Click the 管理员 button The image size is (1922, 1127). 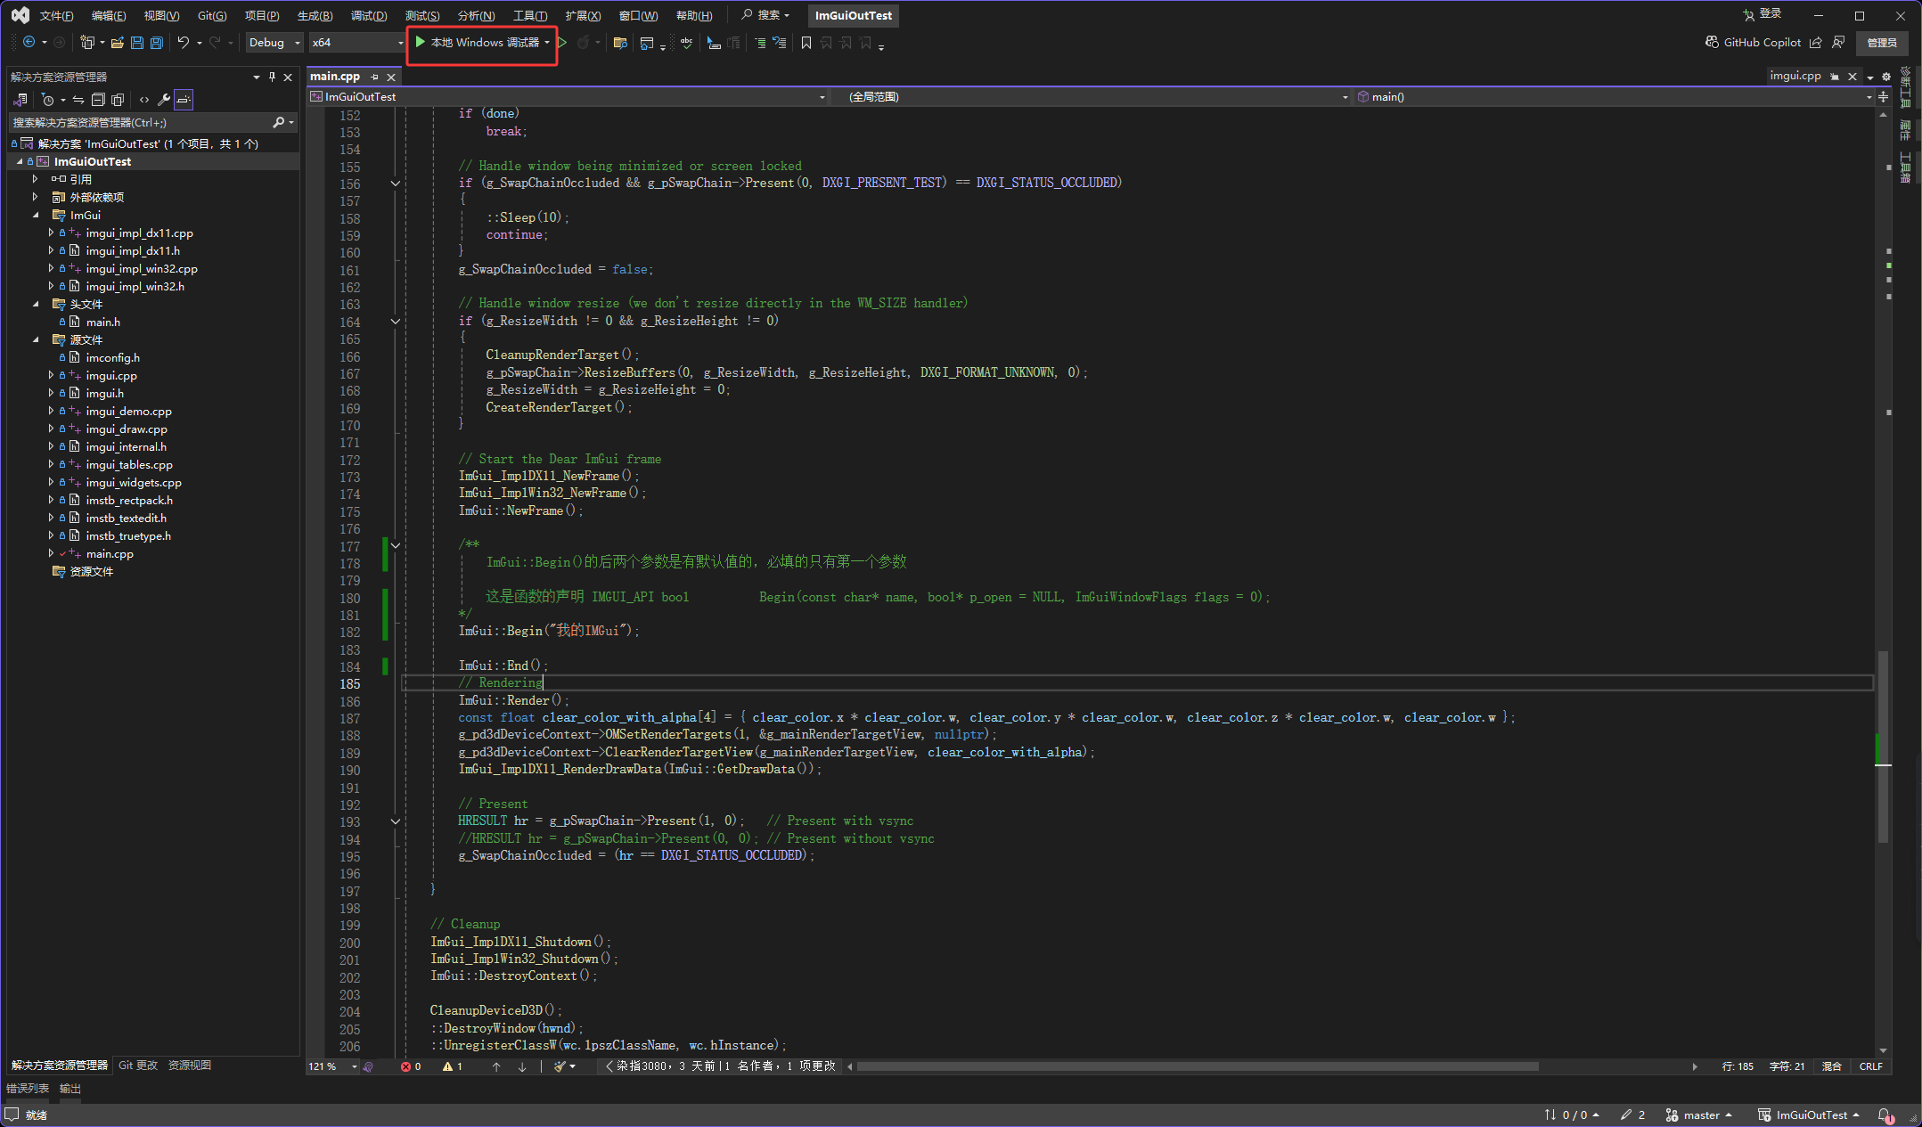click(x=1882, y=42)
